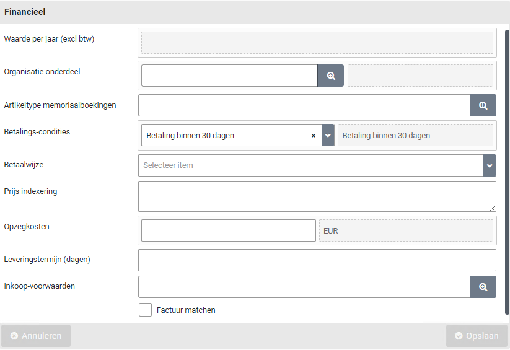Click into the Prijs indexering text area

pos(317,196)
